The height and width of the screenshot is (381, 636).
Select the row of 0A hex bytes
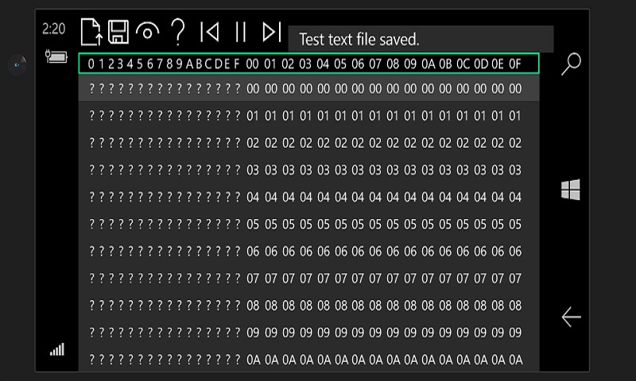308,360
